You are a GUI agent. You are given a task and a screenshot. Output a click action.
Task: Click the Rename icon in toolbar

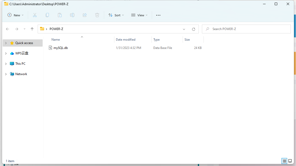(72, 15)
